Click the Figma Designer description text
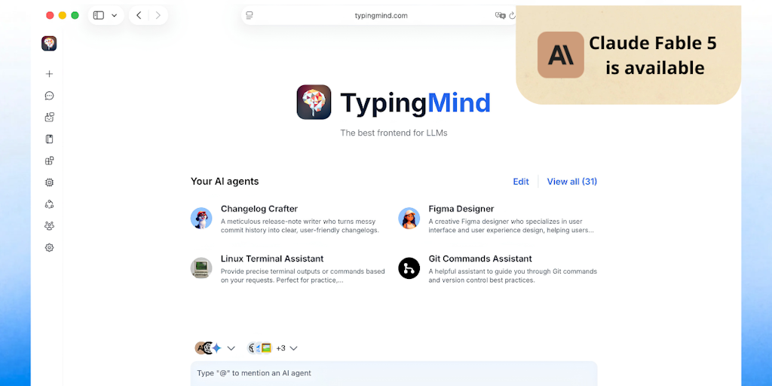The image size is (772, 386). point(511,226)
